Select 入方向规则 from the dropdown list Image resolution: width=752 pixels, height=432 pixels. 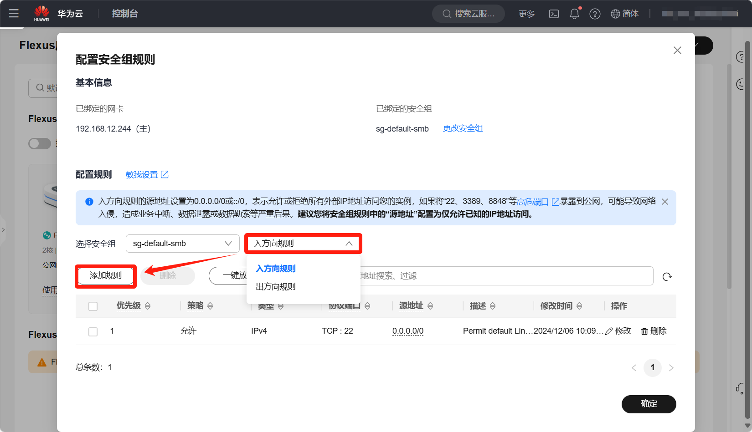coord(276,269)
